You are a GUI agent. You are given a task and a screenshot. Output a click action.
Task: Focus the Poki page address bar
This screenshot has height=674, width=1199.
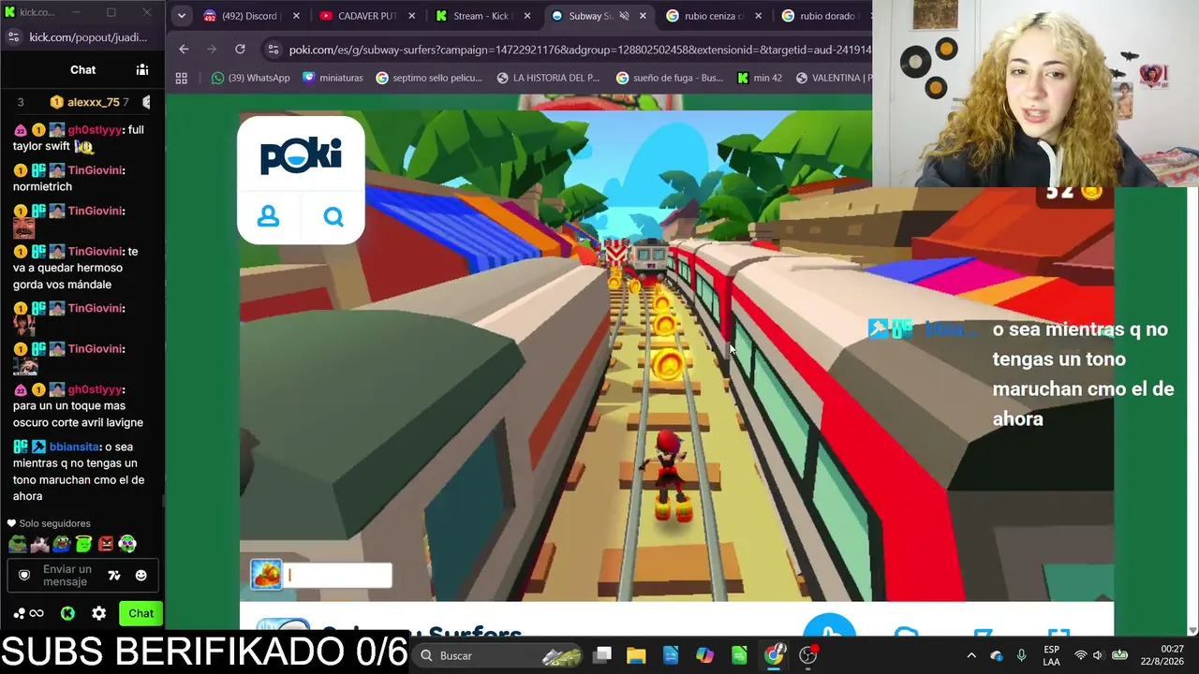(581, 50)
